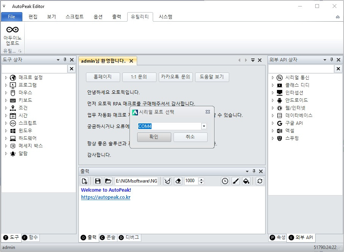This screenshot has height=252, width=344.
Task: Click the 웹/인터넷 icon
Action: (x=280, y=108)
